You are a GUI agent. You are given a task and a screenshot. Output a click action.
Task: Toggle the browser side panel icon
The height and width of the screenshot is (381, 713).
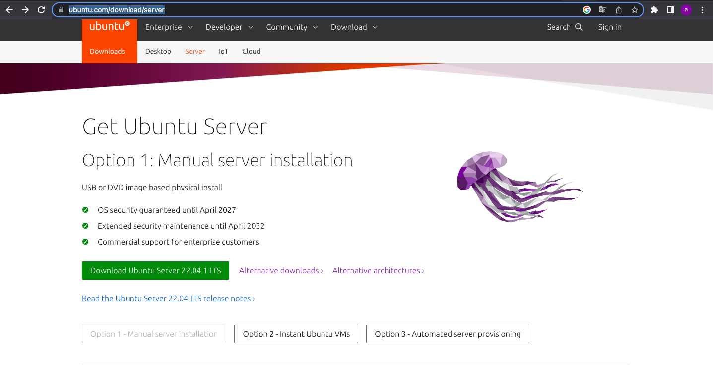[x=670, y=10]
